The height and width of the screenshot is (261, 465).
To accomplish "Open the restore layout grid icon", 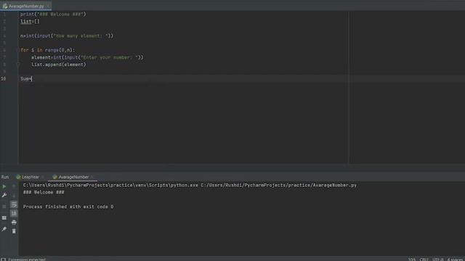I will pos(4,217).
